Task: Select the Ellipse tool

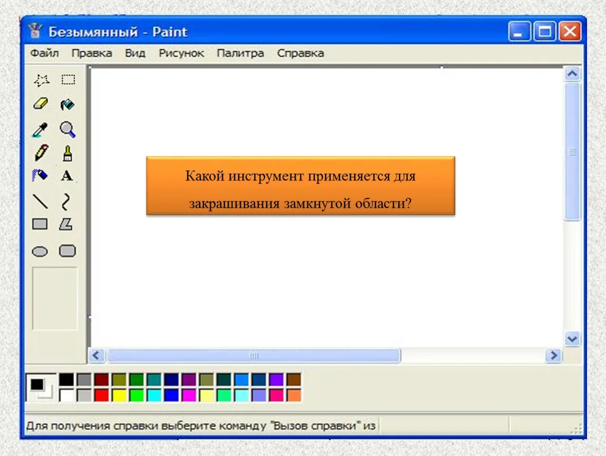Action: (40, 252)
